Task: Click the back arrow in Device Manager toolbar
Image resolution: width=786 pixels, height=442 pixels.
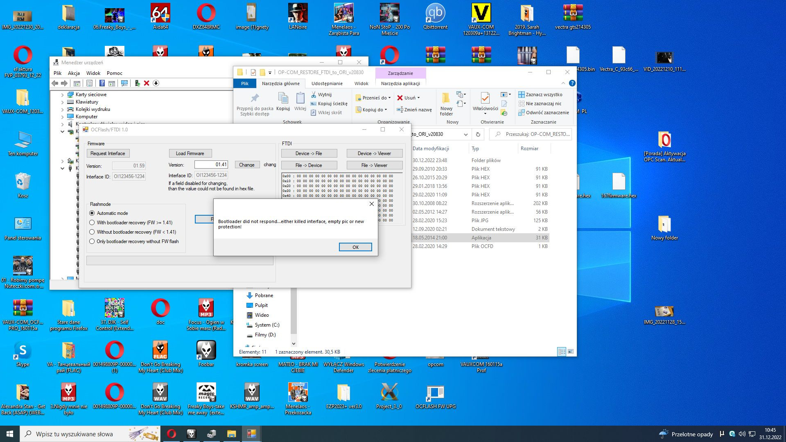Action: [x=55, y=83]
